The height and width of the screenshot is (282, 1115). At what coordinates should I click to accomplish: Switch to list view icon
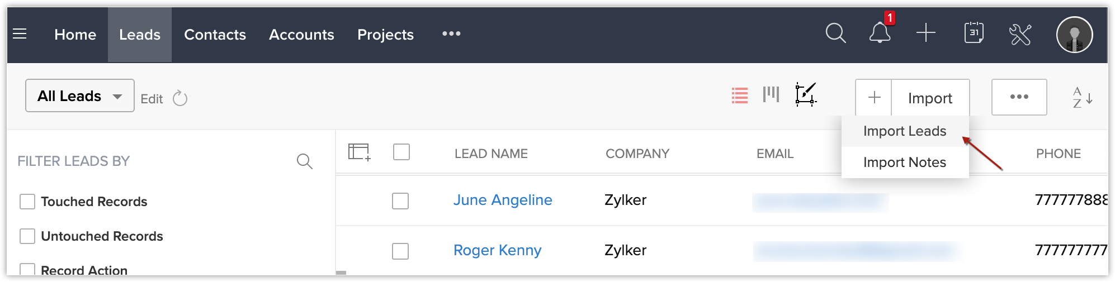[x=739, y=96]
